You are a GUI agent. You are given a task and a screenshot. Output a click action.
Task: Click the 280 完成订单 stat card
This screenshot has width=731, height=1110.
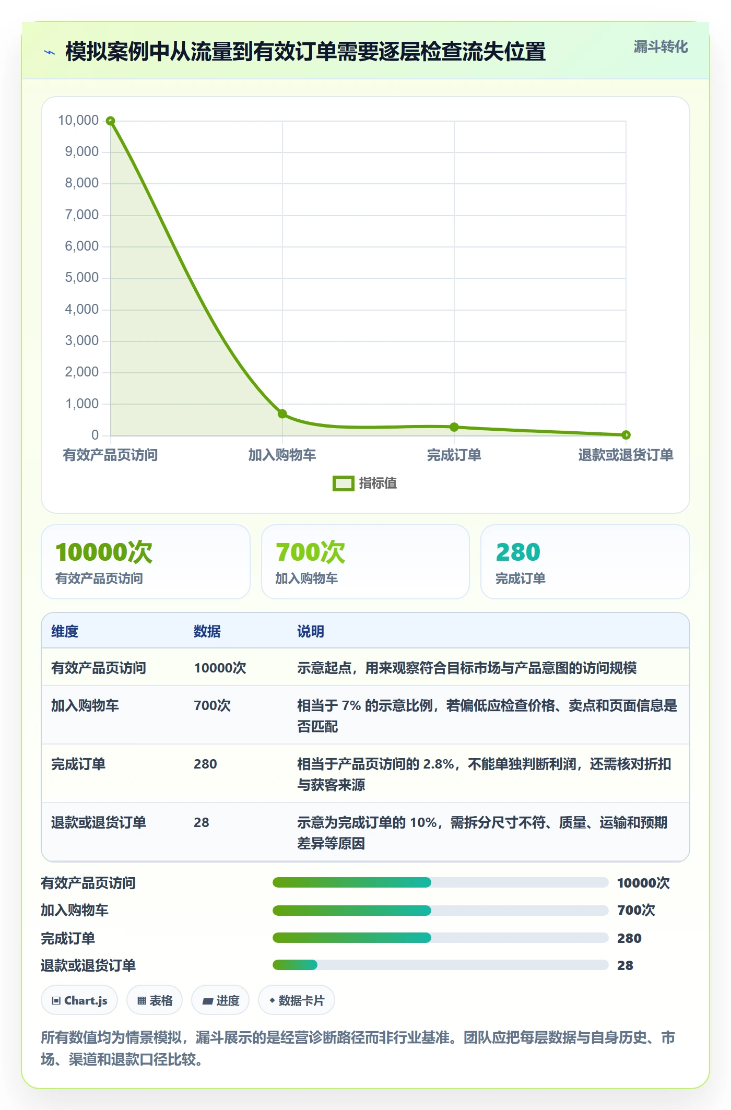pyautogui.click(x=585, y=562)
